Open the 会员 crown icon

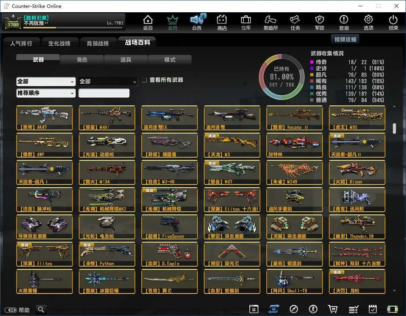pos(173,22)
